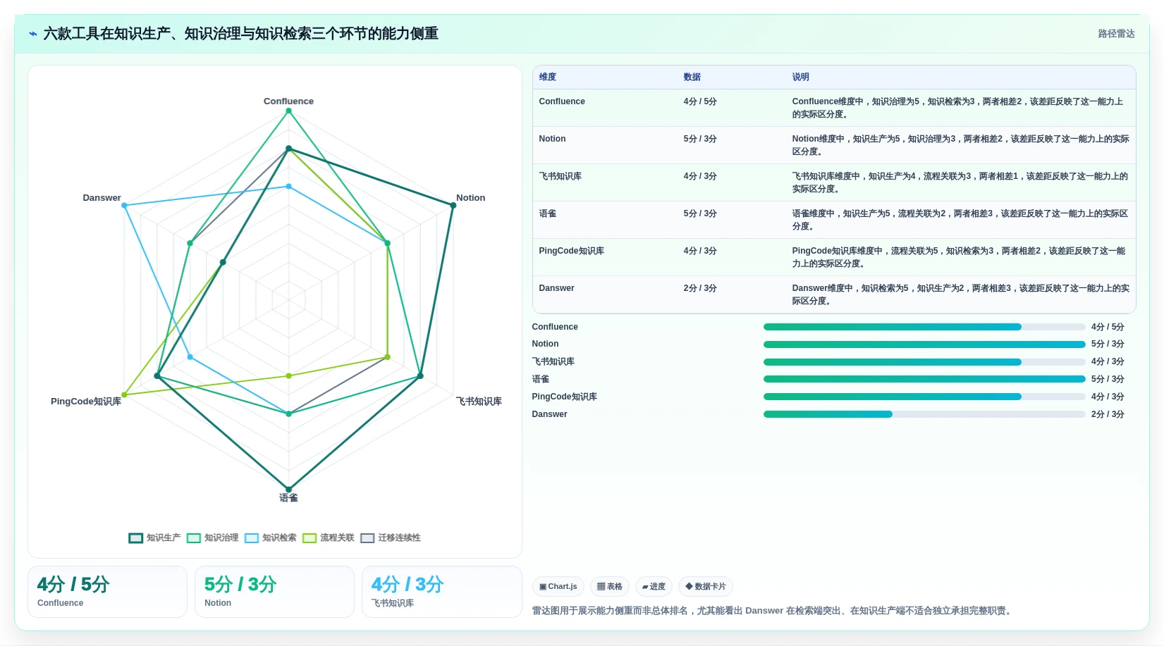Click the footer note about Danswer
The height and width of the screenshot is (646, 1164).
pyautogui.click(x=773, y=611)
